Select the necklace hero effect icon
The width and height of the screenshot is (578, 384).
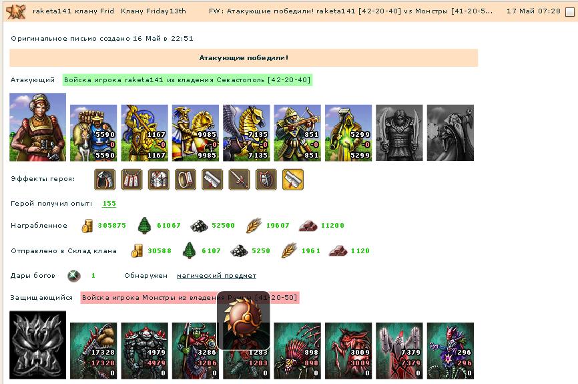pyautogui.click(x=131, y=180)
